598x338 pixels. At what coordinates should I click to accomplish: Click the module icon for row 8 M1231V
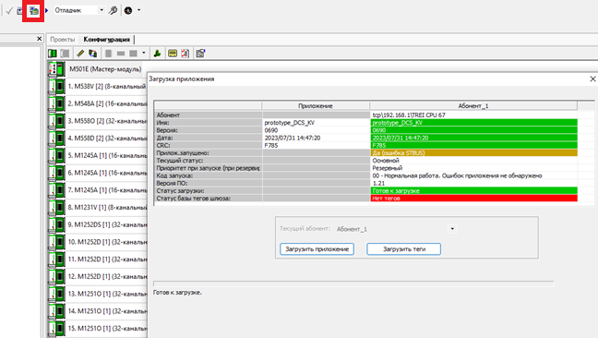point(57,207)
